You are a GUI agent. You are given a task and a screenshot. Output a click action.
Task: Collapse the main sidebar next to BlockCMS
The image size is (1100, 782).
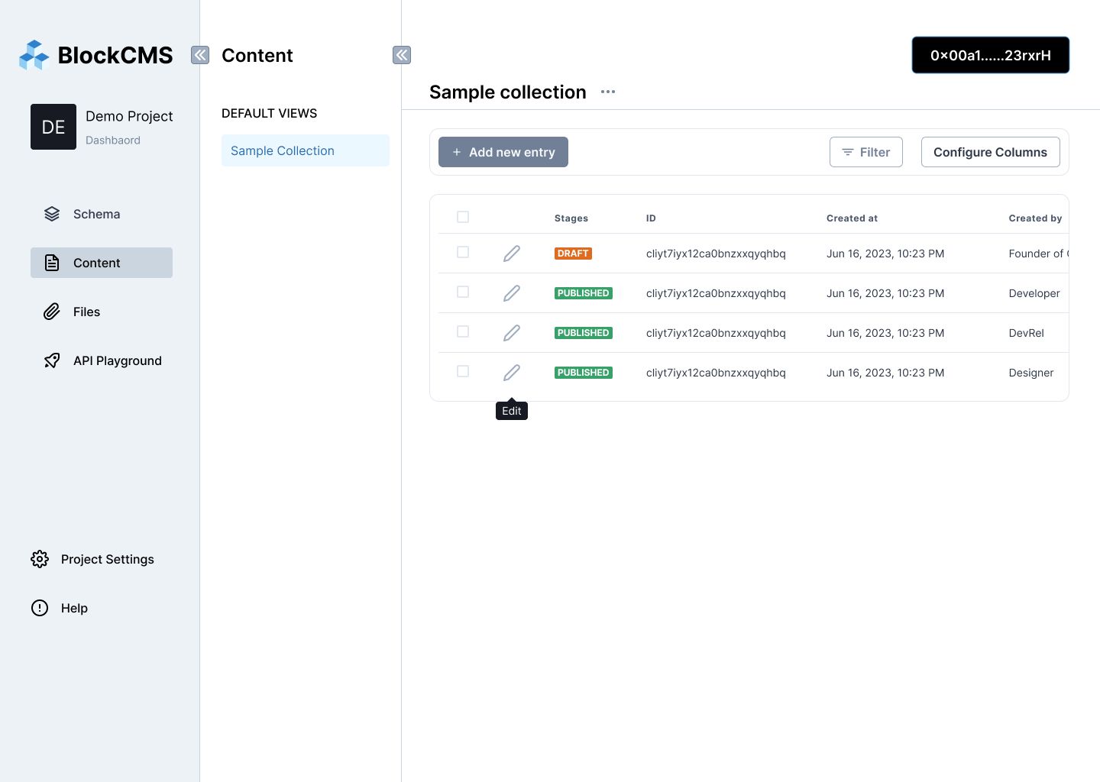point(200,55)
